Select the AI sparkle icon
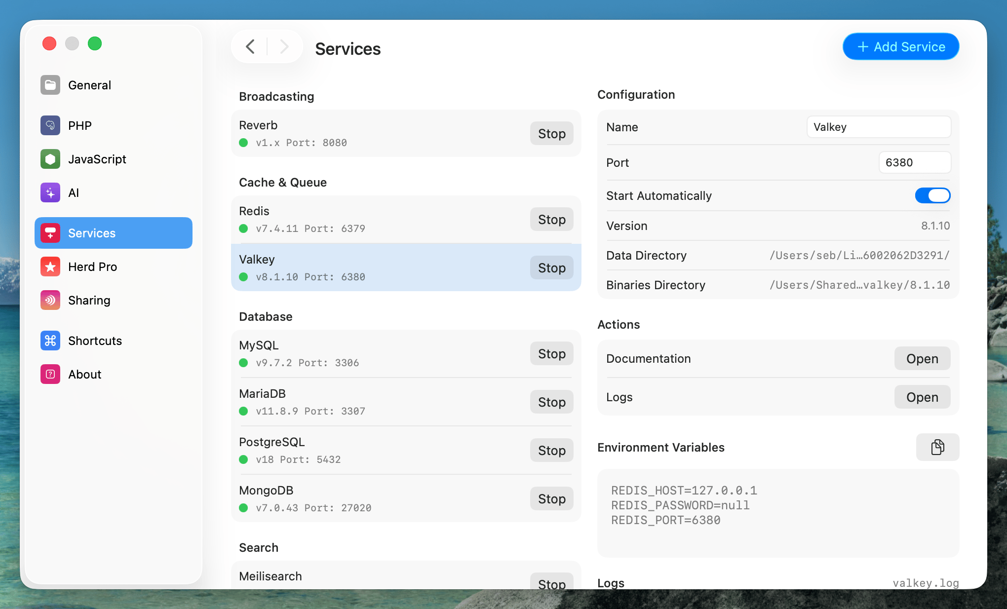The height and width of the screenshot is (609, 1007). tap(50, 192)
